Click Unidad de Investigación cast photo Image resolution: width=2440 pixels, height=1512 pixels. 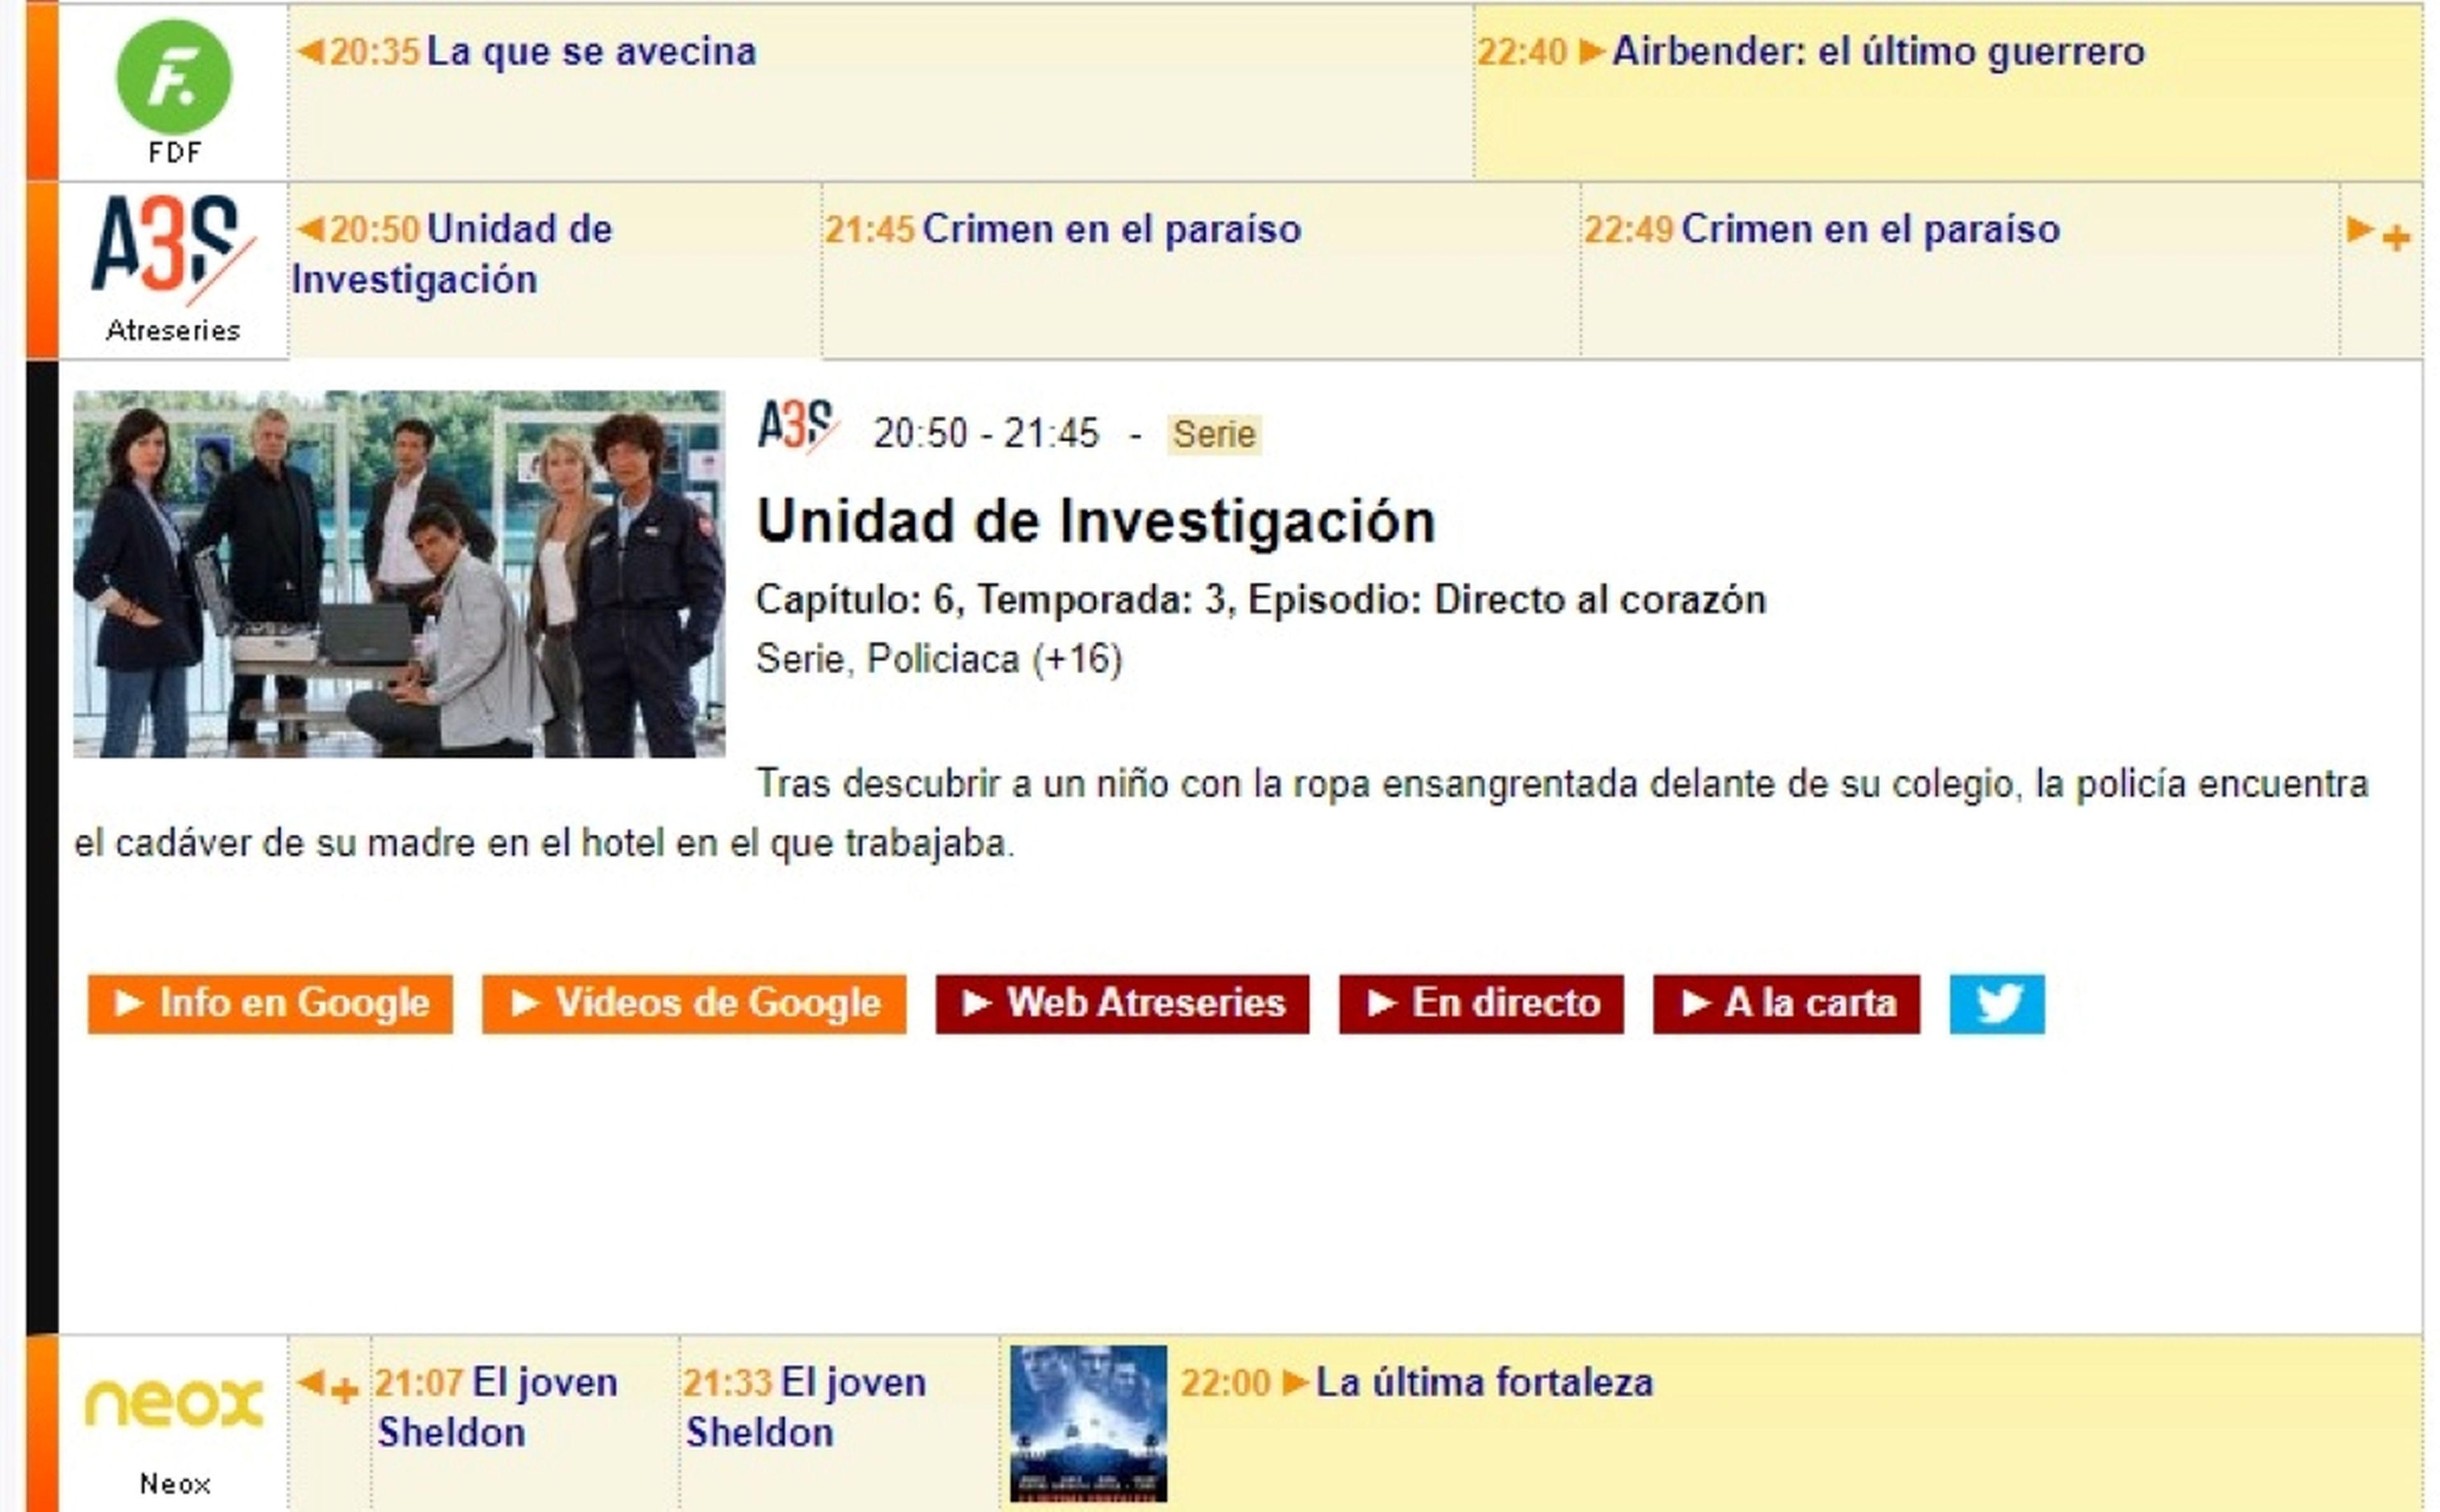point(398,573)
